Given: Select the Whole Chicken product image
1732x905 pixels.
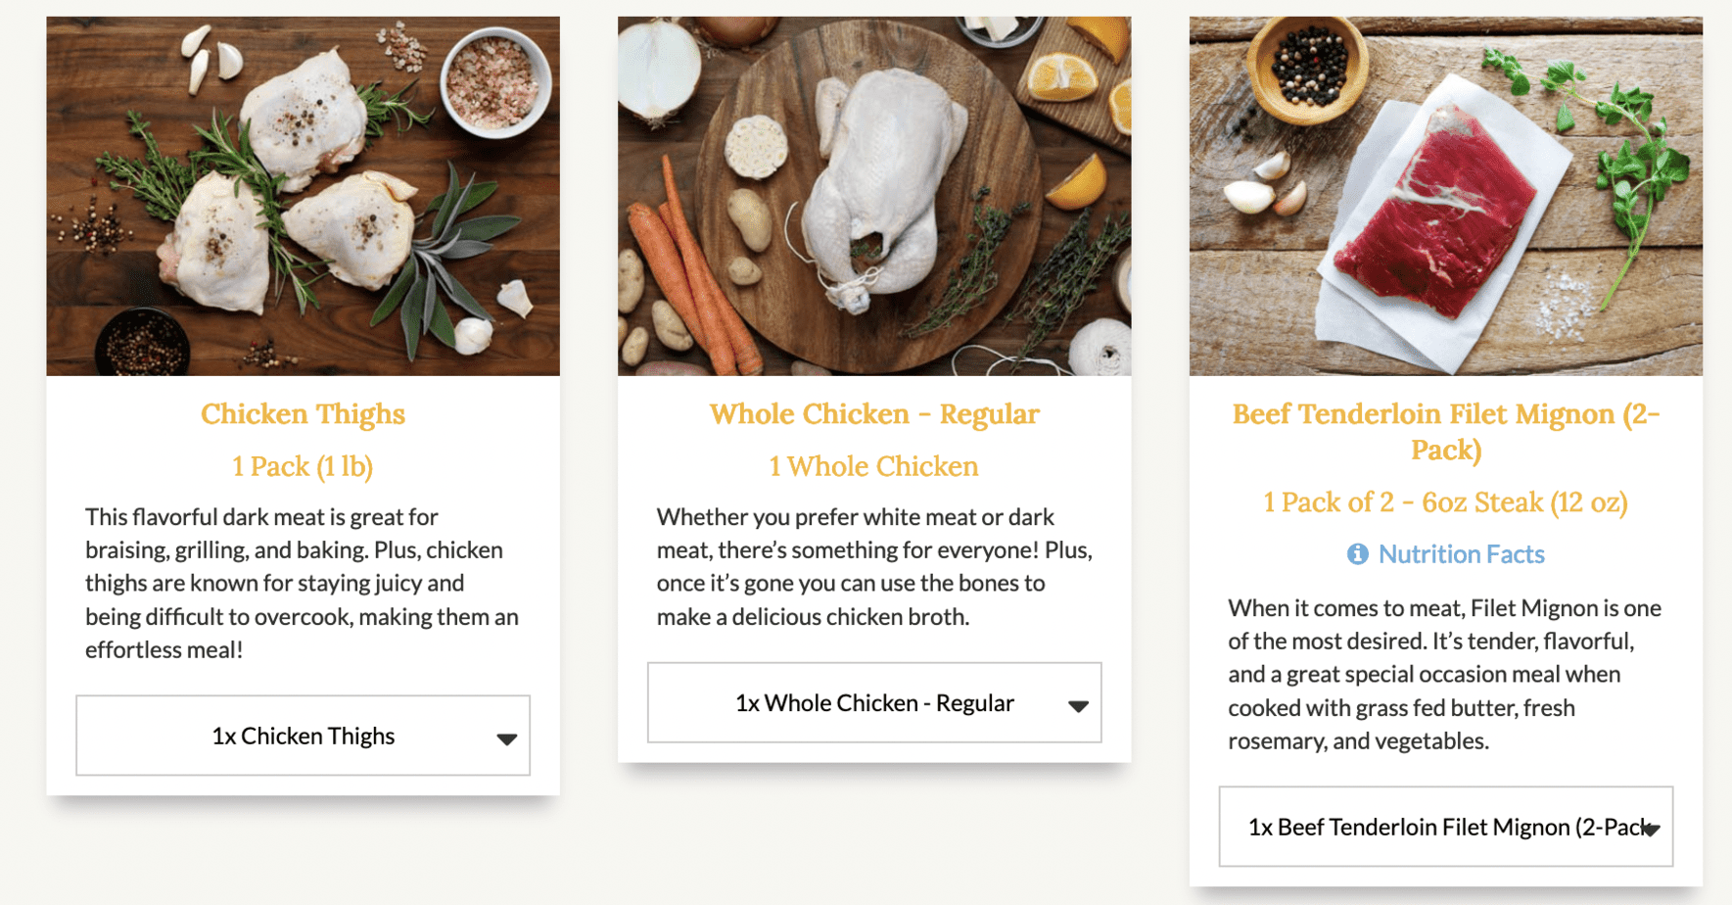Looking at the screenshot, I should (x=873, y=196).
